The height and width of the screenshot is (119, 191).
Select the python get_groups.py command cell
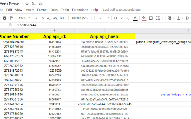[x=163, y=42]
